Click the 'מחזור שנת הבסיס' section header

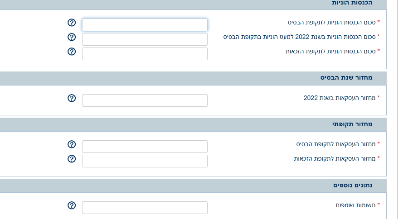point(346,77)
